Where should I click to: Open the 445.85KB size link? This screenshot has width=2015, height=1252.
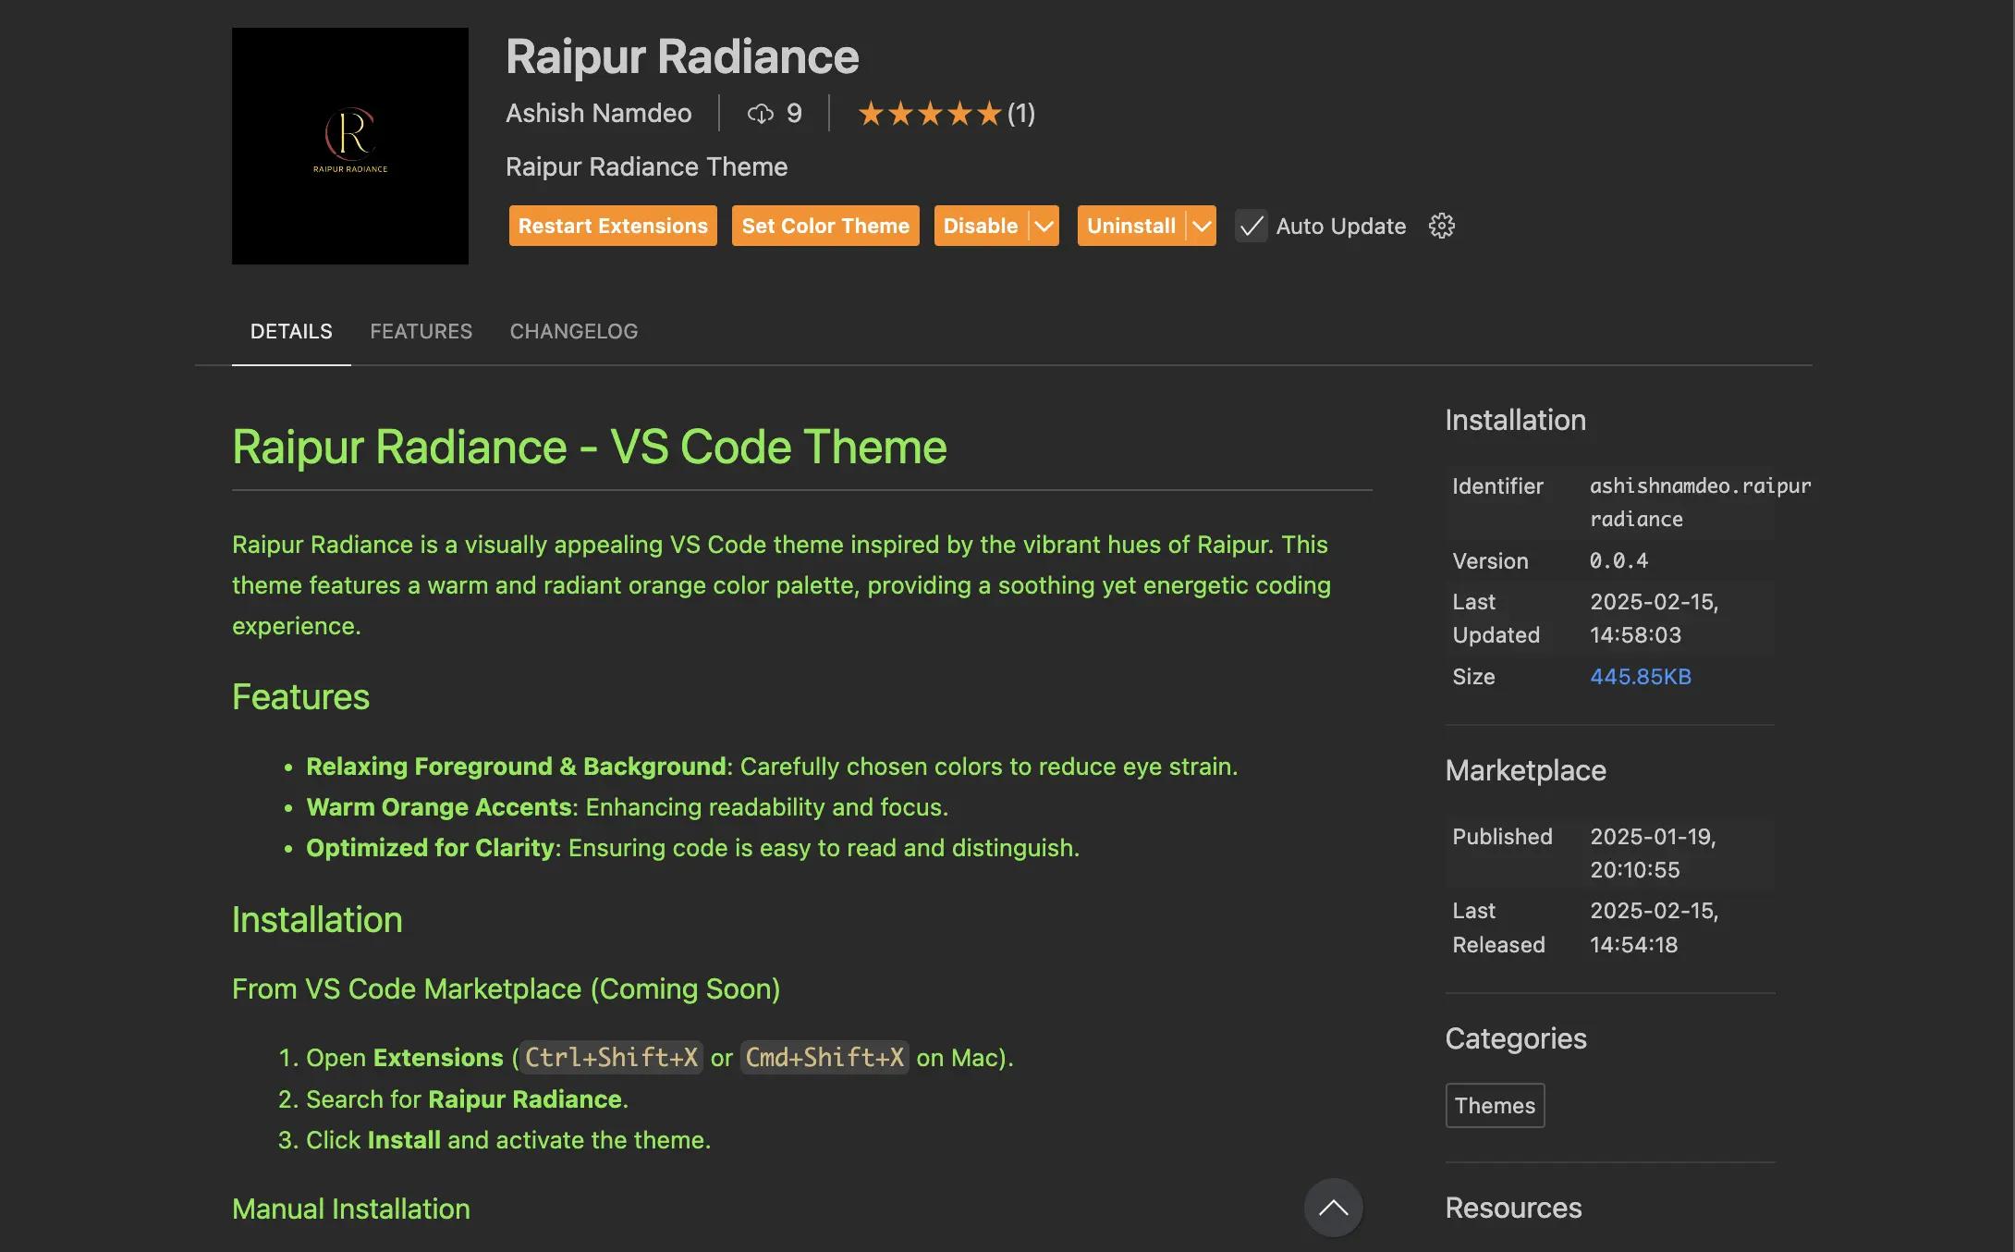coord(1640,677)
